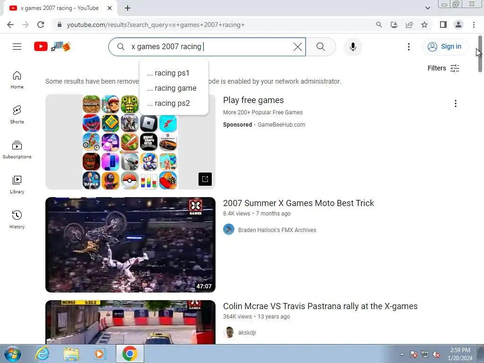Go to Home in sidebar
The image size is (484, 363).
tap(17, 80)
